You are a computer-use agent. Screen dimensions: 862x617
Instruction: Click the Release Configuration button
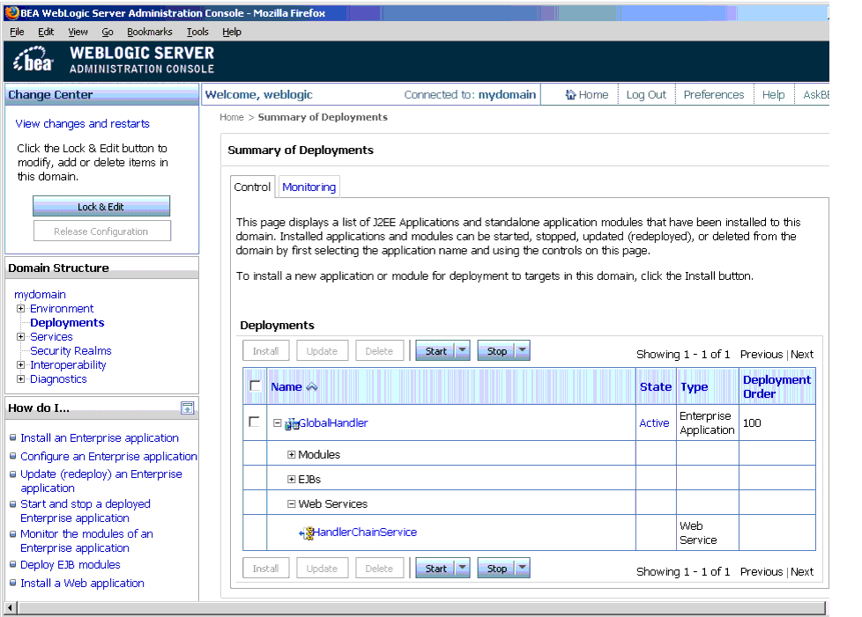coord(101,231)
